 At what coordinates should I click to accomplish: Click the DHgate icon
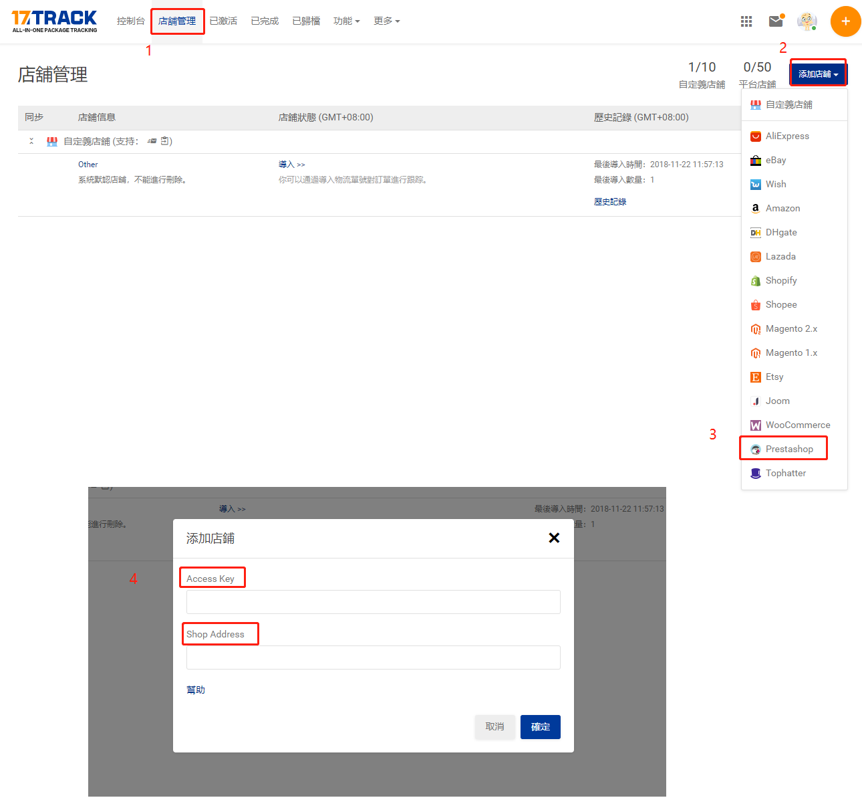[756, 233]
